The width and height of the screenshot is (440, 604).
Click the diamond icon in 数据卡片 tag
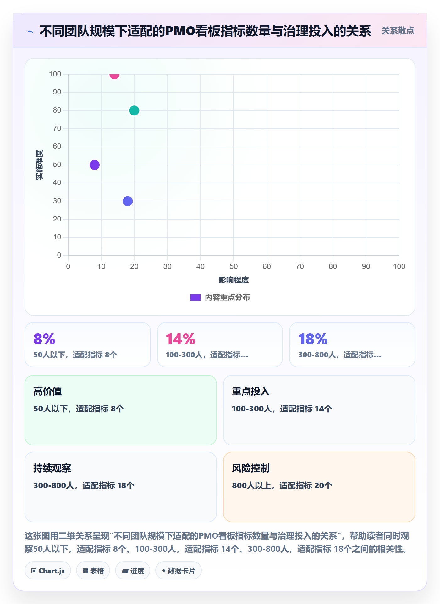164,571
